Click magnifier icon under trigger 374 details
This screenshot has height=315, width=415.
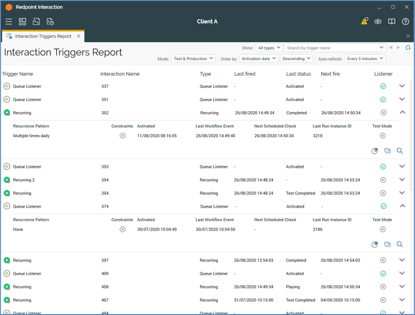(x=400, y=244)
